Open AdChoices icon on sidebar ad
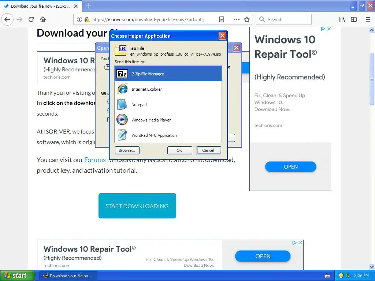Screen dimensions: 375x281 (x=323, y=29)
